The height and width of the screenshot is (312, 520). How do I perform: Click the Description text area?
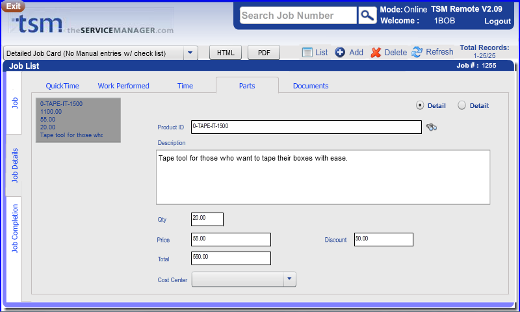coord(323,177)
